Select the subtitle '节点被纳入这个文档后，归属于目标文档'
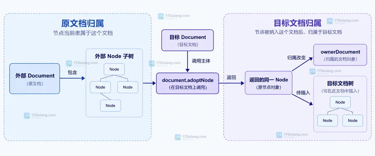Screen dimensions: 375x156 [298, 33]
